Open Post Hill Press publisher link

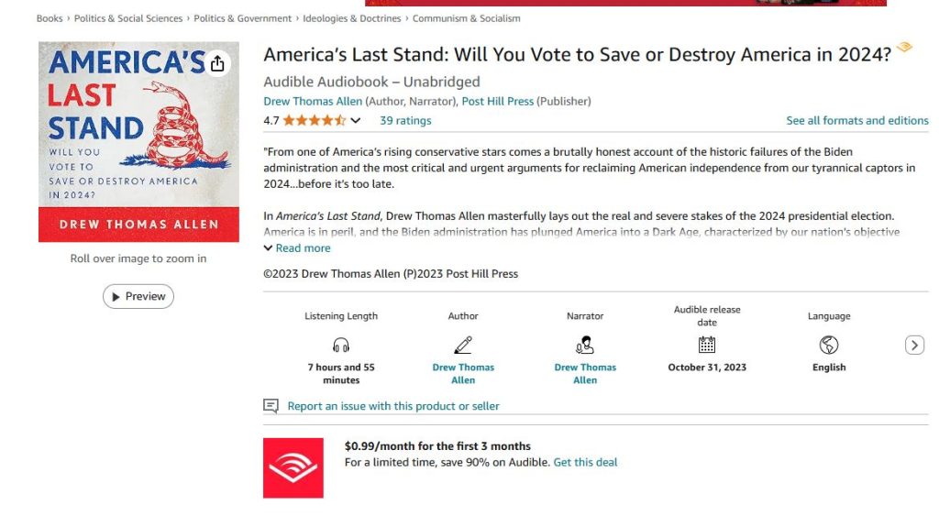pos(498,102)
